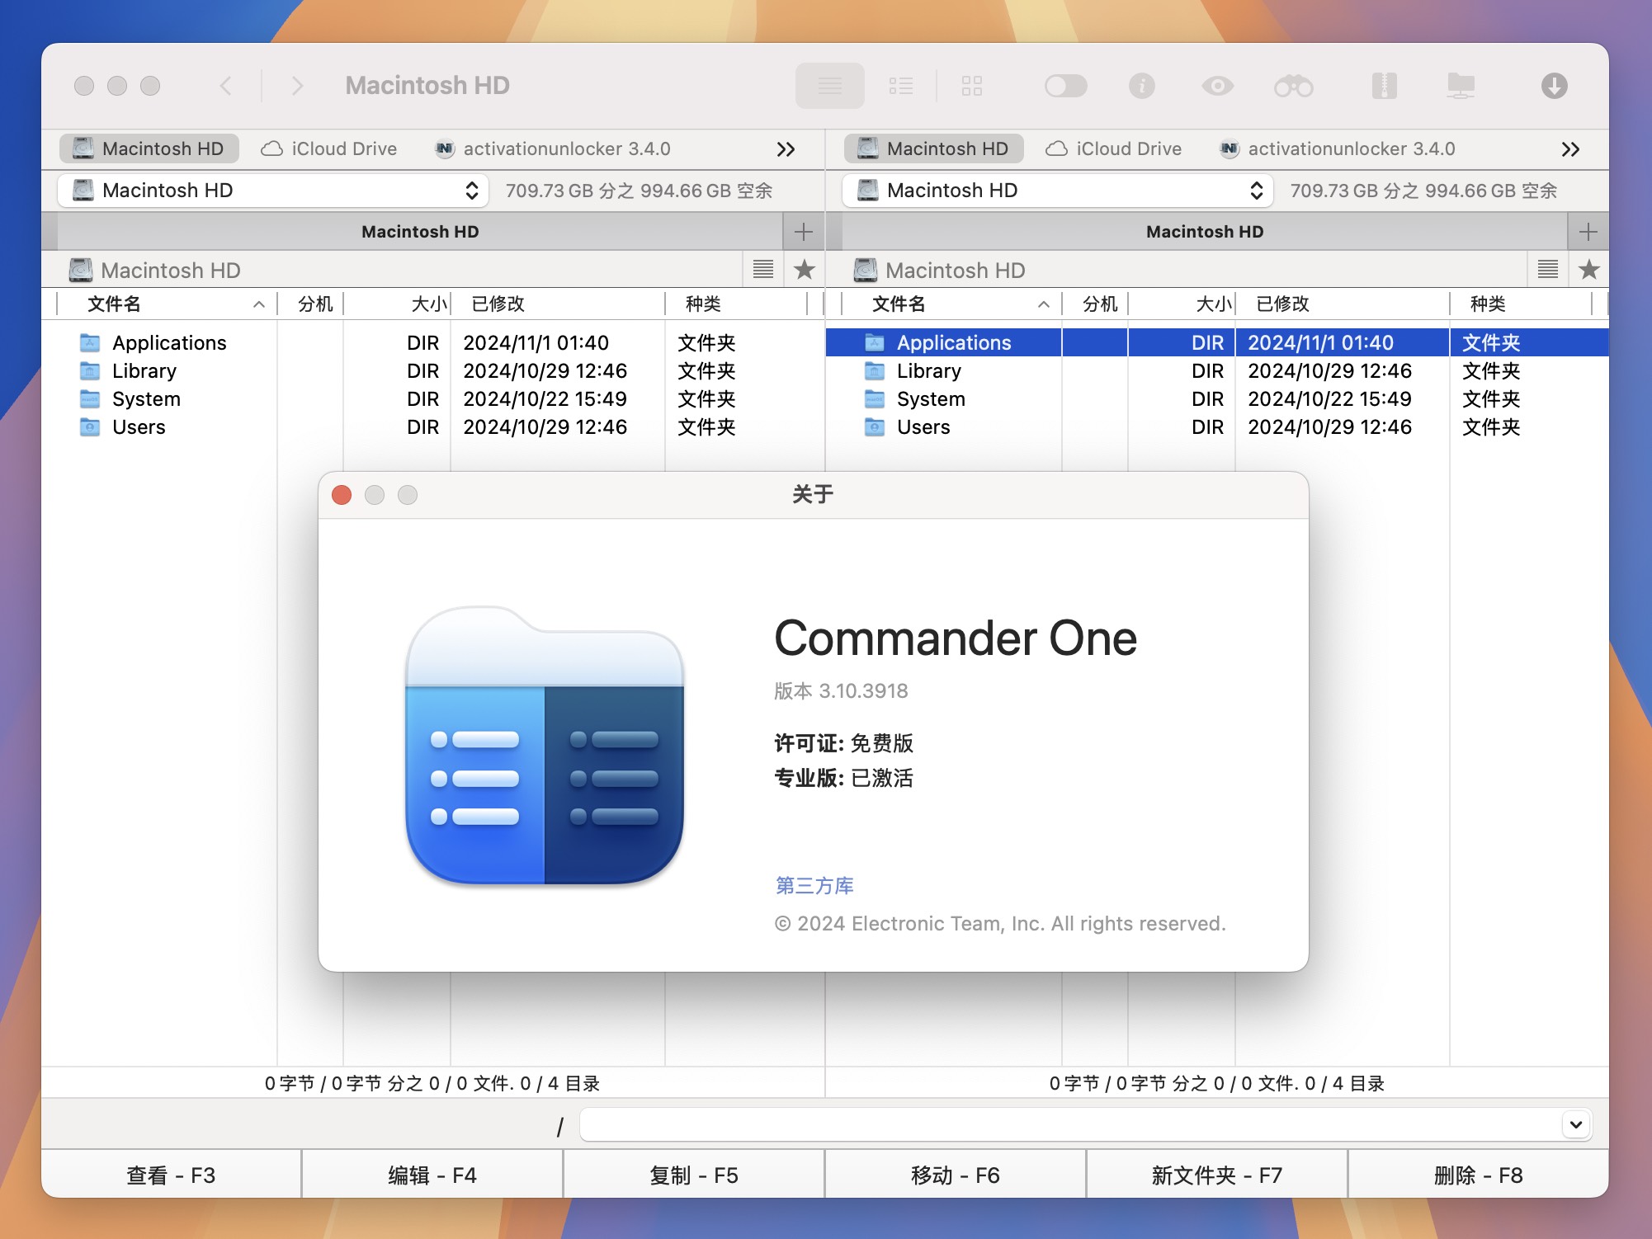Sort right panel by 种类 column

pos(1521,304)
